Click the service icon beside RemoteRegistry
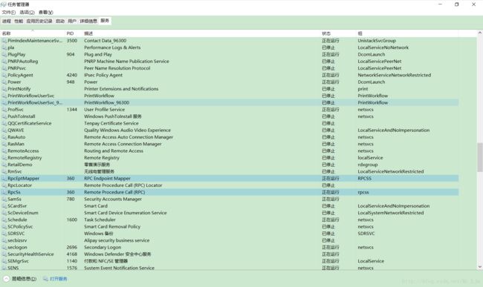The height and width of the screenshot is (287, 483). 4,158
